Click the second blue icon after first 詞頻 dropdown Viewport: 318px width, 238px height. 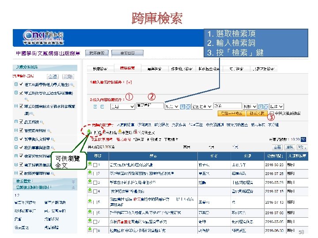188,107
